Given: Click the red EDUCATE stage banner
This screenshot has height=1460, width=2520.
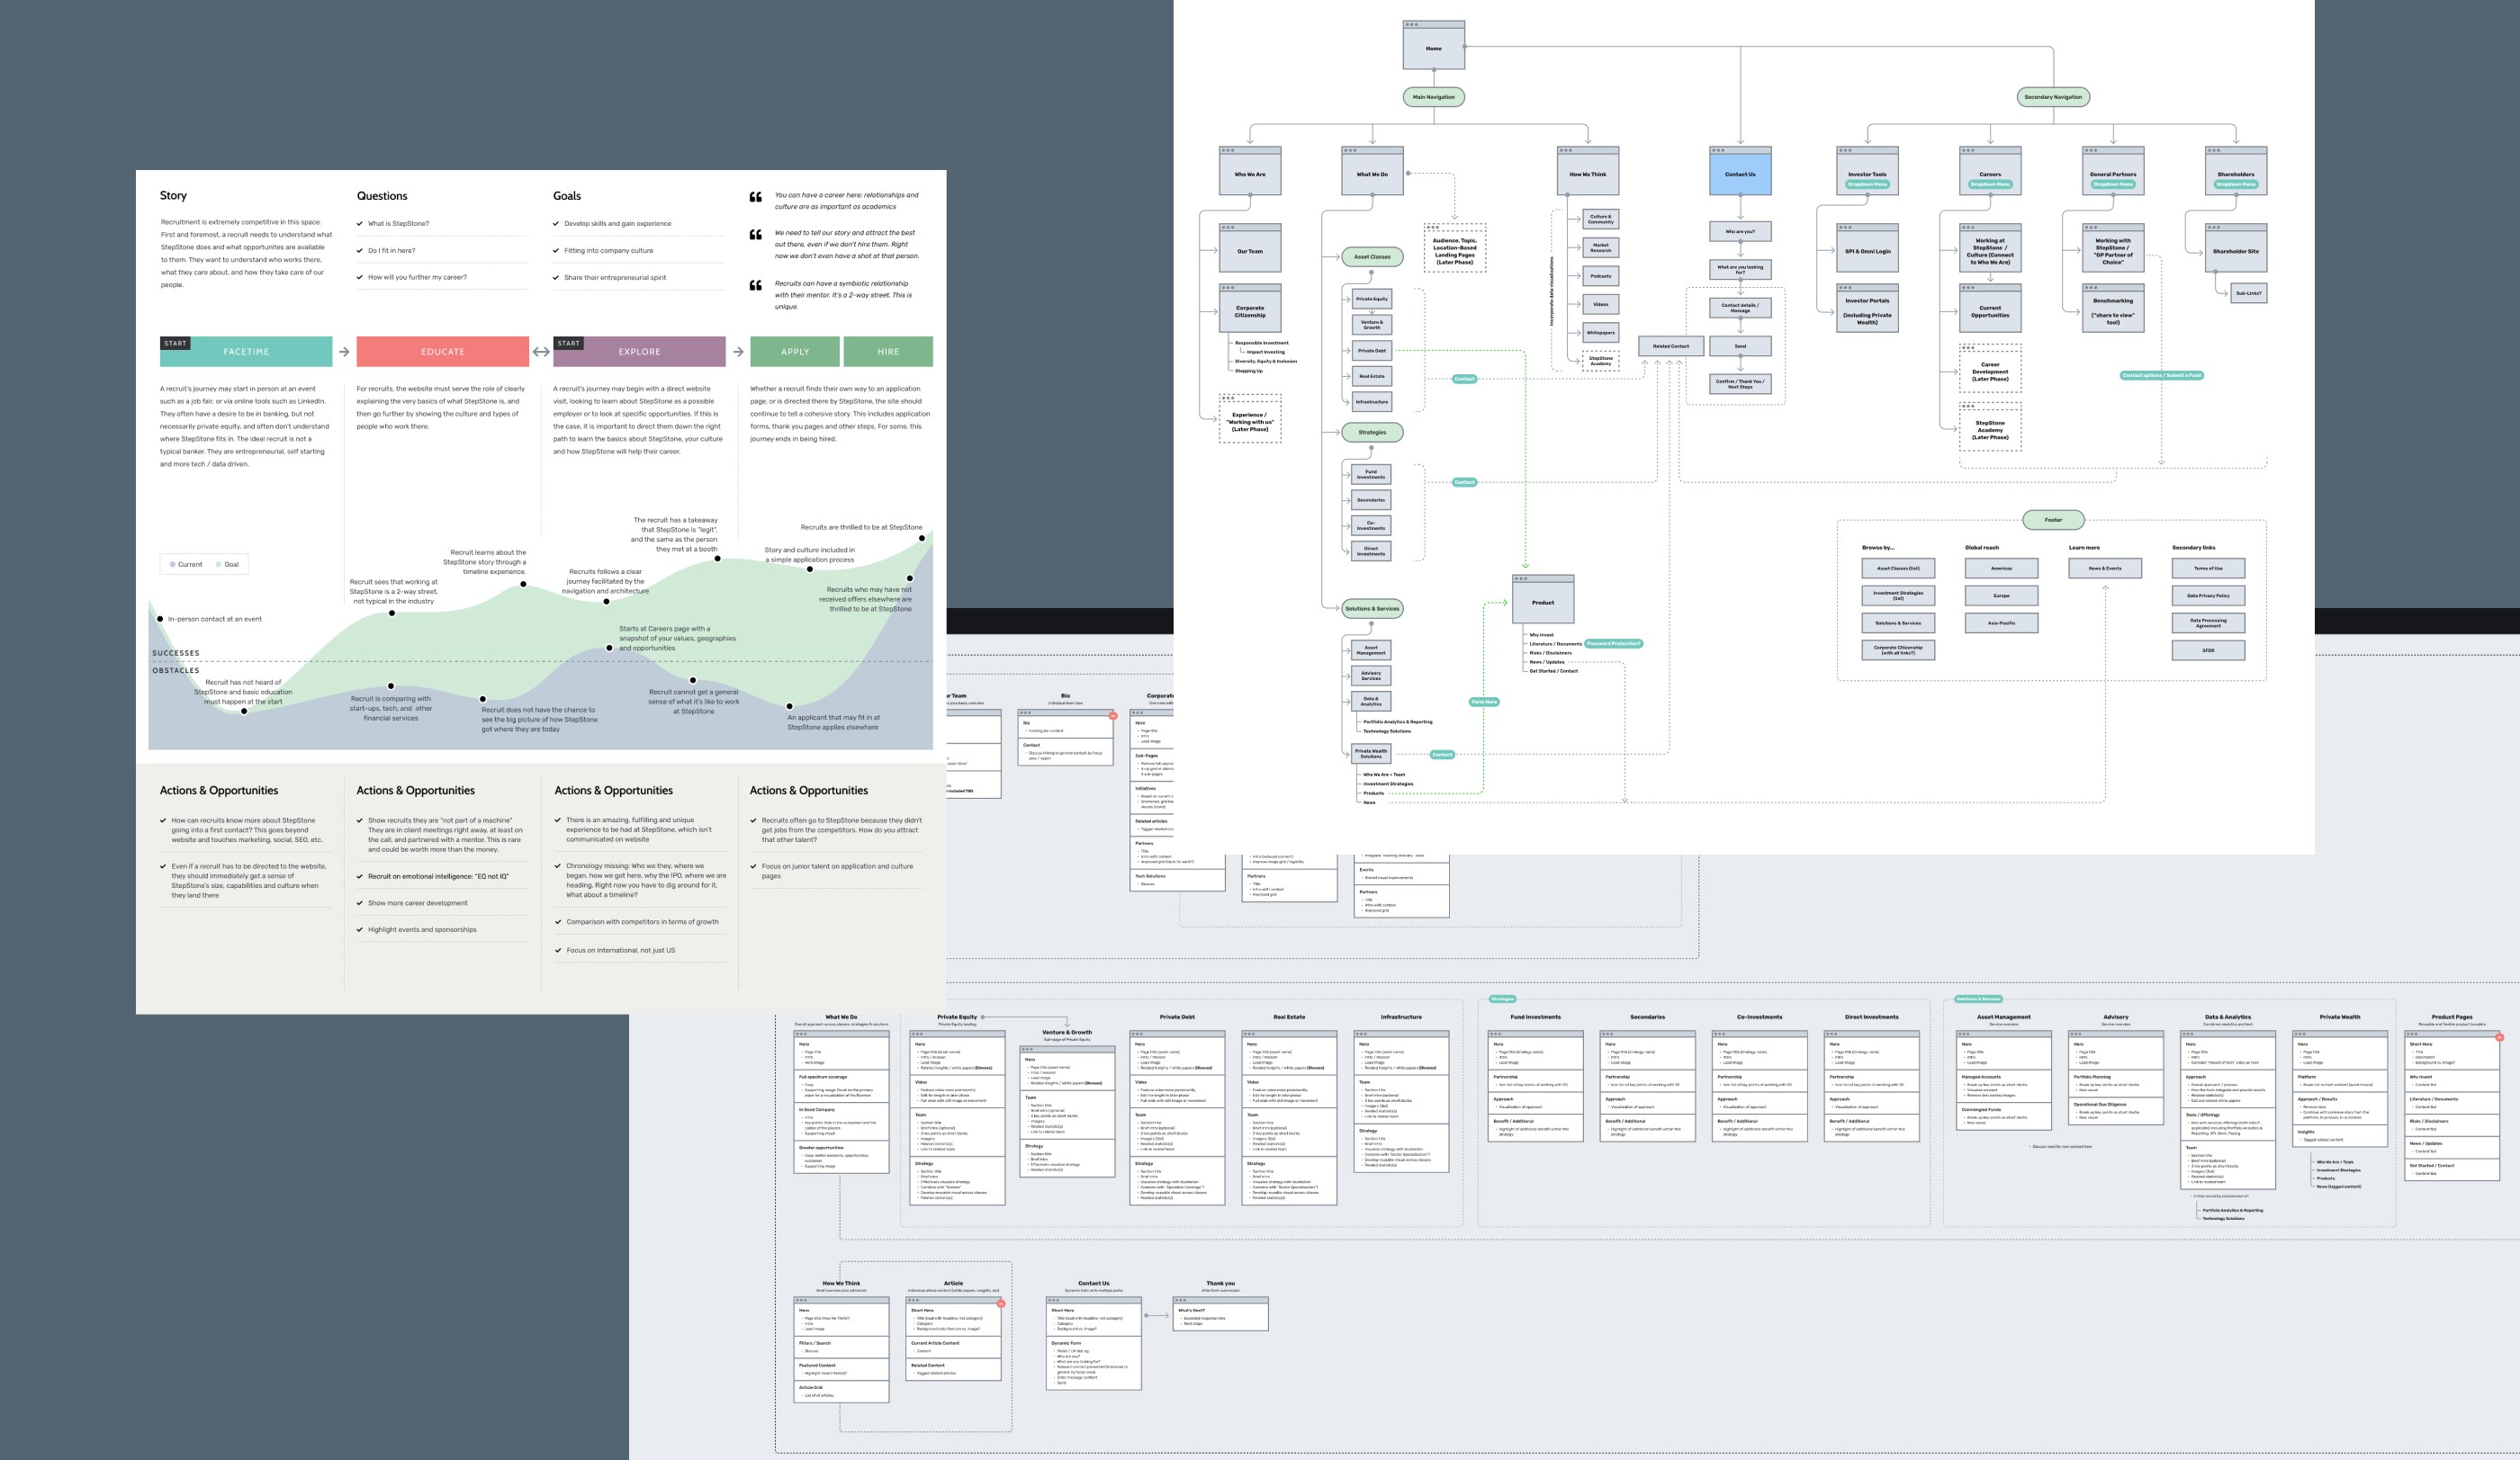Looking at the screenshot, I should (x=442, y=352).
